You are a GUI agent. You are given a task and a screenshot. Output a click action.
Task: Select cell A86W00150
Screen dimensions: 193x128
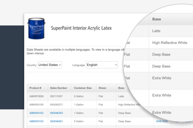(x=37, y=105)
